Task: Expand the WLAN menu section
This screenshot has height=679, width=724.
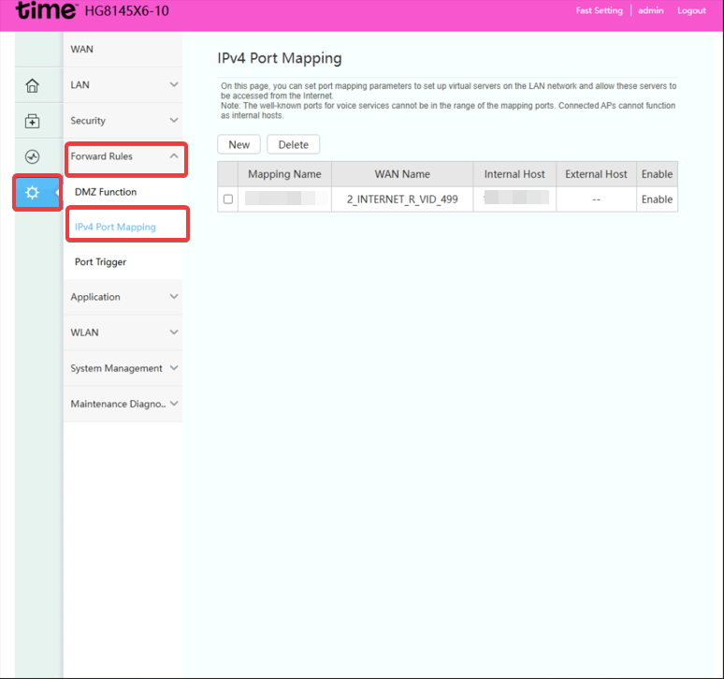Action: click(123, 332)
